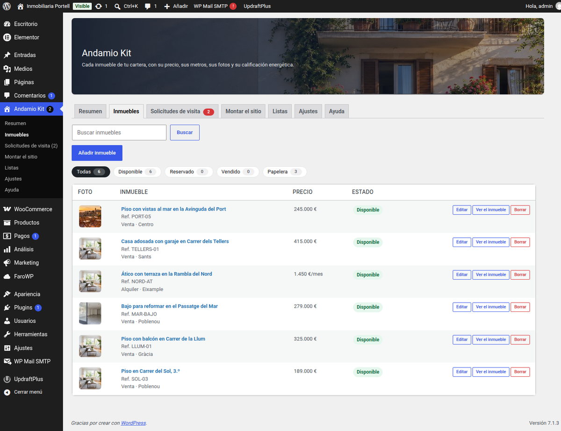Click the Análisis bar chart icon
This screenshot has height=431, width=561.
(x=7, y=249)
